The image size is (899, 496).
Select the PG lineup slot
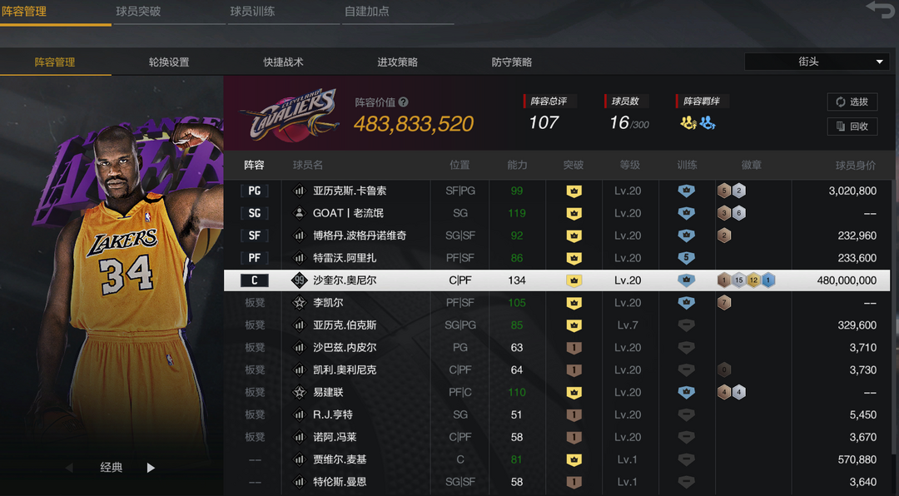pos(255,191)
